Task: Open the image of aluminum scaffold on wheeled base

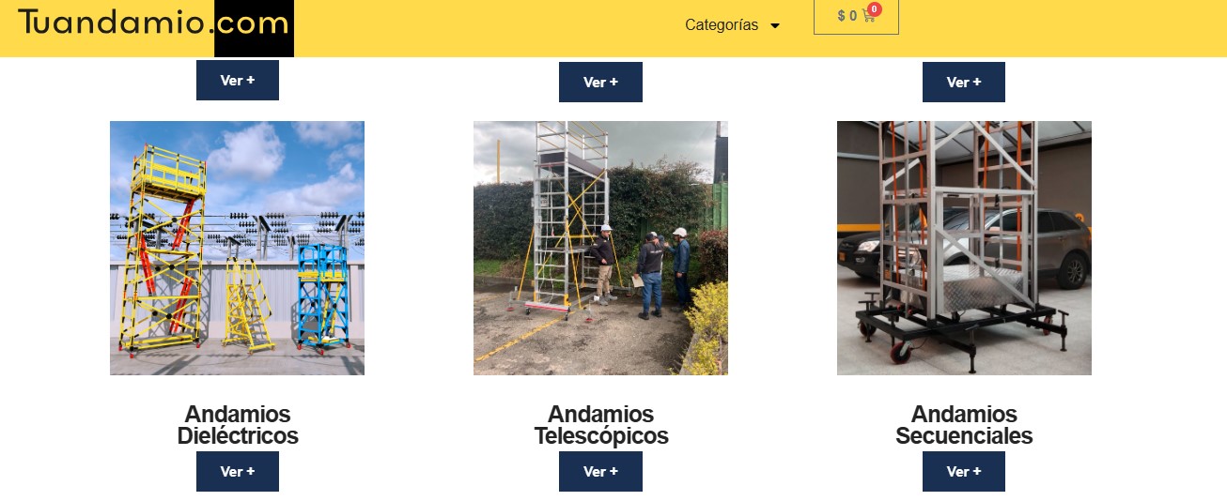Action: click(964, 248)
